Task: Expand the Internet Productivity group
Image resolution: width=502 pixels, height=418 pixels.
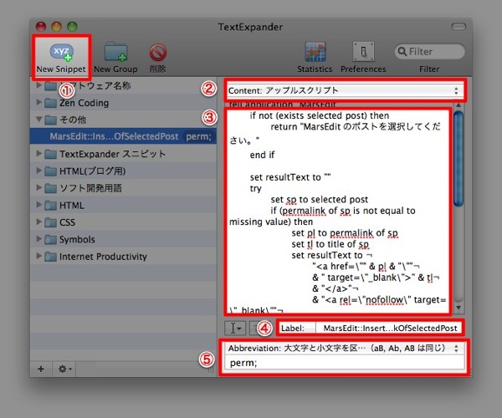Action: pyautogui.click(x=38, y=256)
